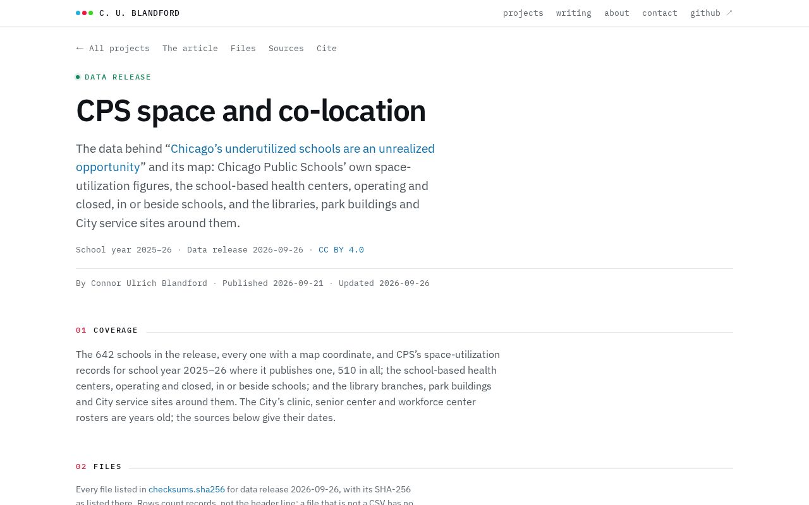
Task: Jump to the Files section
Action: (x=243, y=48)
